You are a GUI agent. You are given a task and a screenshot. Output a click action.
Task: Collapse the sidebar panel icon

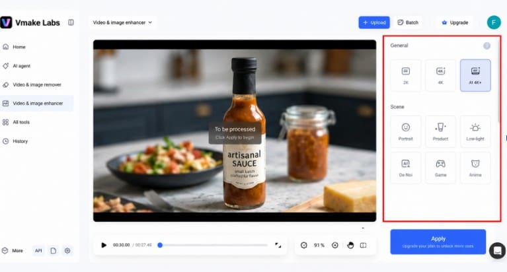(71, 22)
